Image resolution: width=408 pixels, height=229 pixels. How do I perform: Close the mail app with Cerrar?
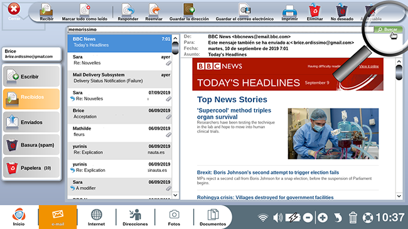coord(14,12)
